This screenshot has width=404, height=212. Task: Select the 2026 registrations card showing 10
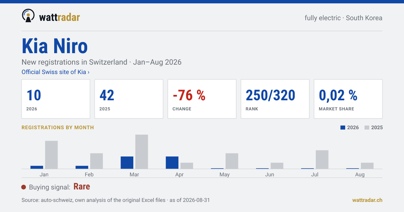click(56, 99)
